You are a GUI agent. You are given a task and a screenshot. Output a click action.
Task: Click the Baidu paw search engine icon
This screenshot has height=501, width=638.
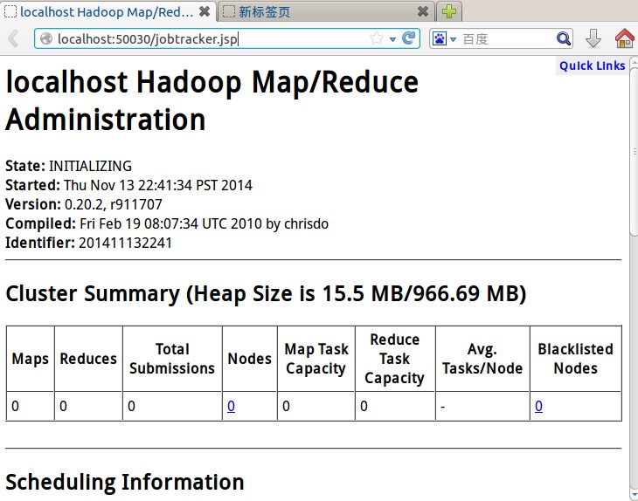[440, 38]
